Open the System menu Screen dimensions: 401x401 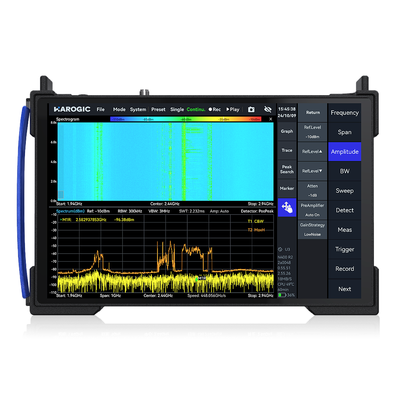pos(138,110)
